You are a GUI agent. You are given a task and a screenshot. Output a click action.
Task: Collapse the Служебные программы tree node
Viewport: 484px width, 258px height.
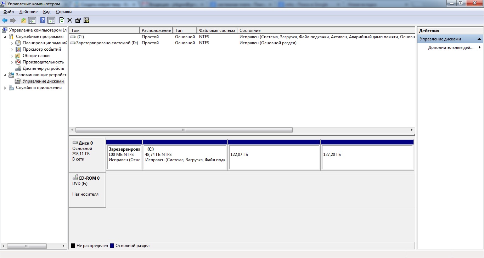pos(5,37)
